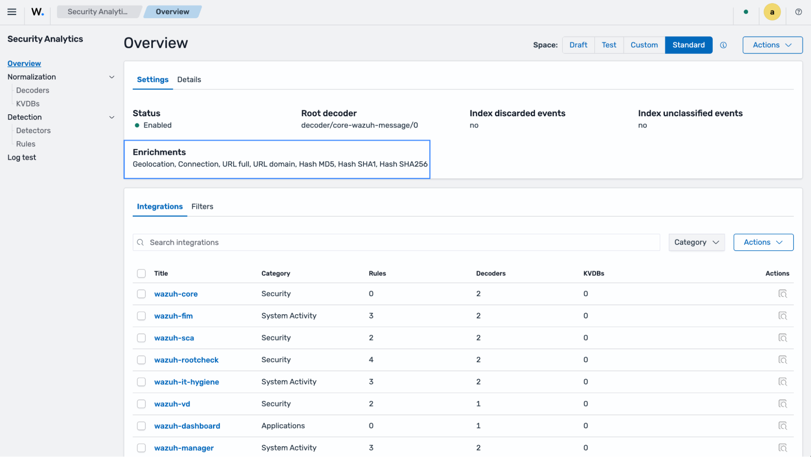Toggle the select-all checkbox in table header
The image size is (811, 457).
[x=141, y=273]
